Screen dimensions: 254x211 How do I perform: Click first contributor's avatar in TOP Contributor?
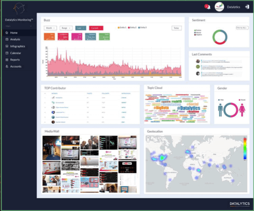[x=53, y=98]
